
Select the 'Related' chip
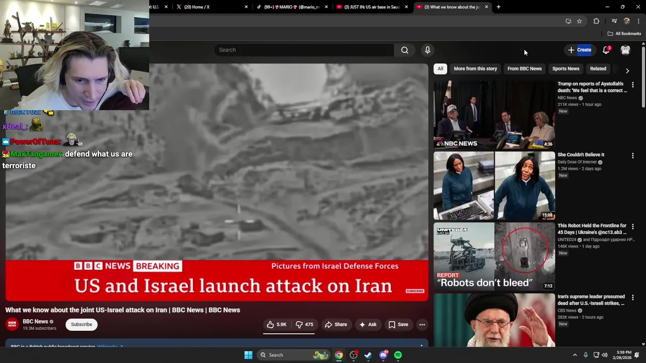[598, 69]
